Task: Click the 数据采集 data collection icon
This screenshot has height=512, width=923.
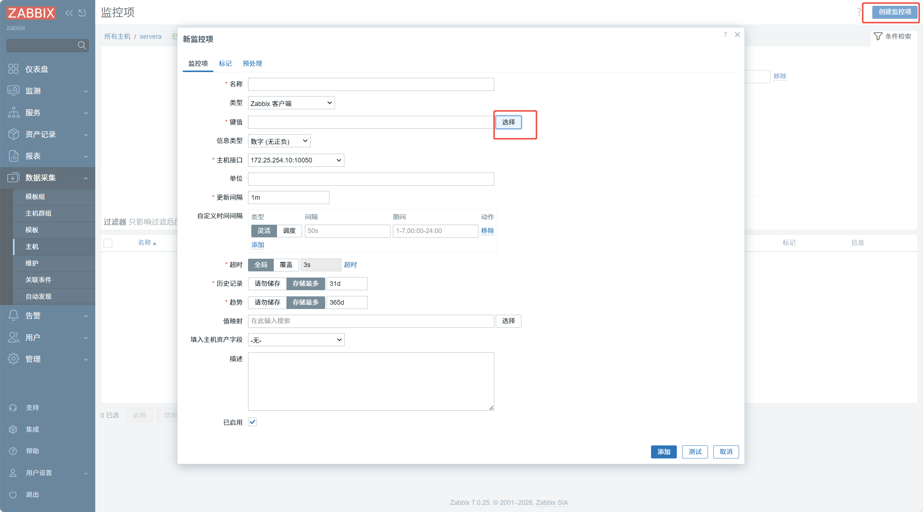Action: (13, 177)
